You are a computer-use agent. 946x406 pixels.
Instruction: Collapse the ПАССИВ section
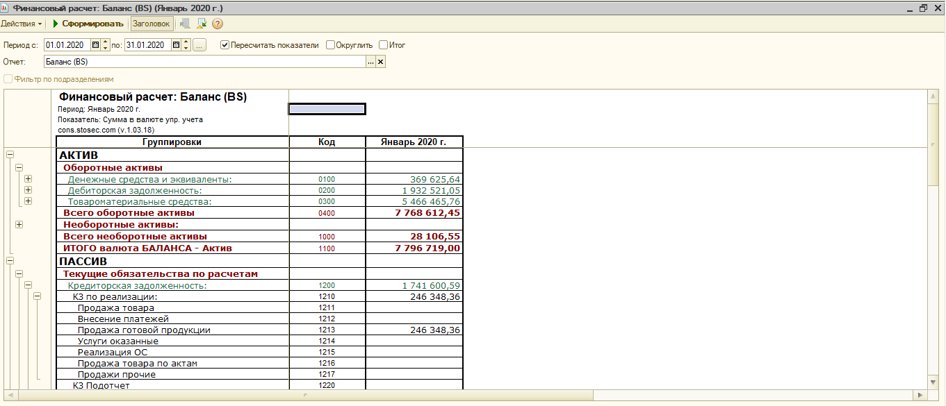(x=10, y=261)
